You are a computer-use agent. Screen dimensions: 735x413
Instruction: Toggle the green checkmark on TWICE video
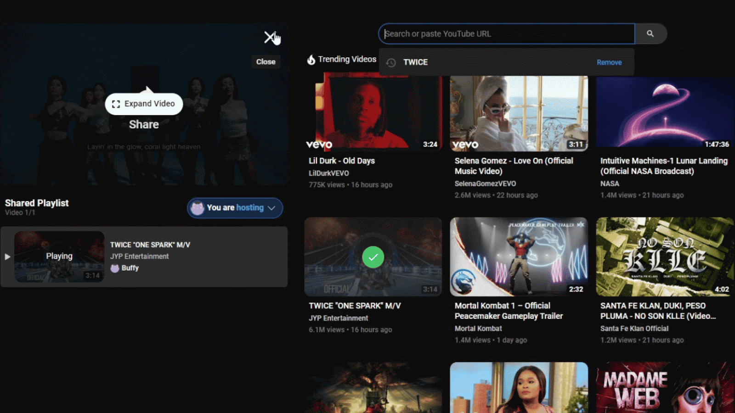(373, 257)
